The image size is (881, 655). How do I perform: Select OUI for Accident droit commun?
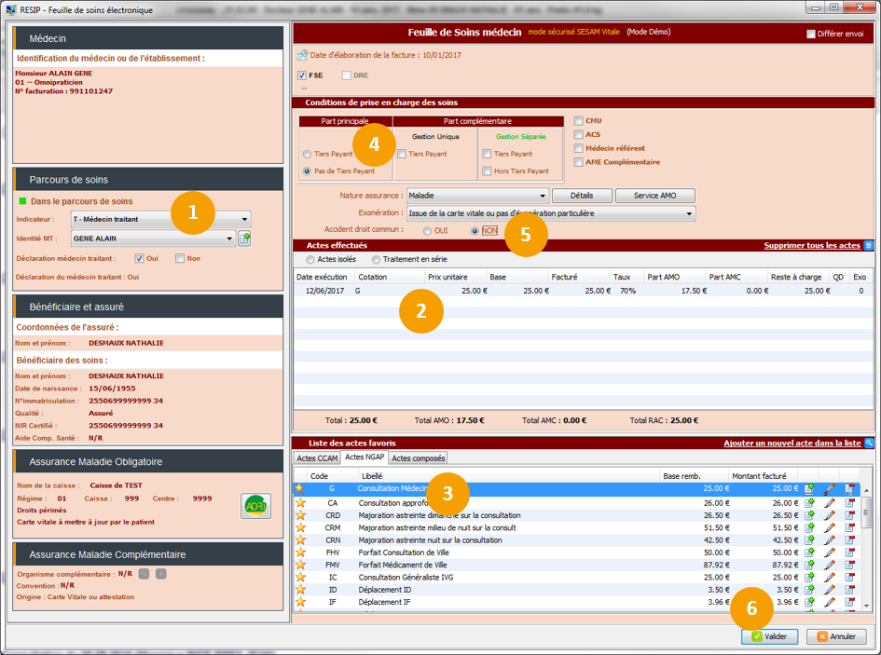click(428, 230)
